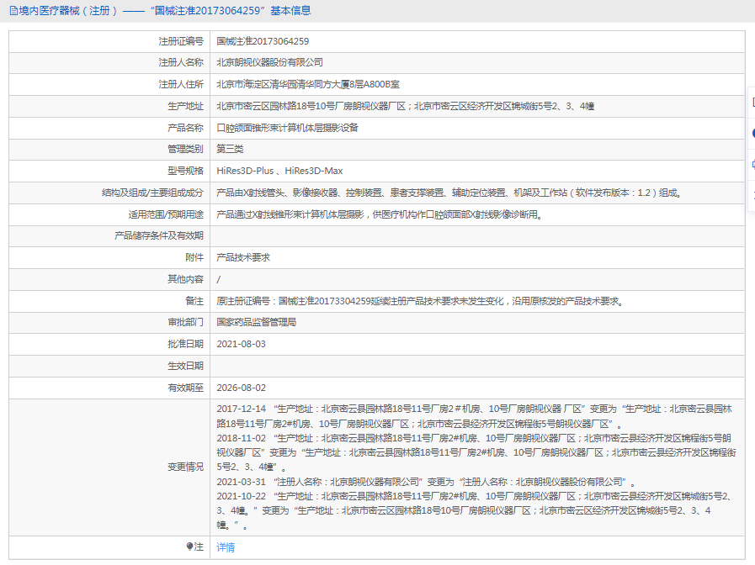
Task: Select the composition text starting 产品由X射线管头
Action: pyautogui.click(x=449, y=193)
